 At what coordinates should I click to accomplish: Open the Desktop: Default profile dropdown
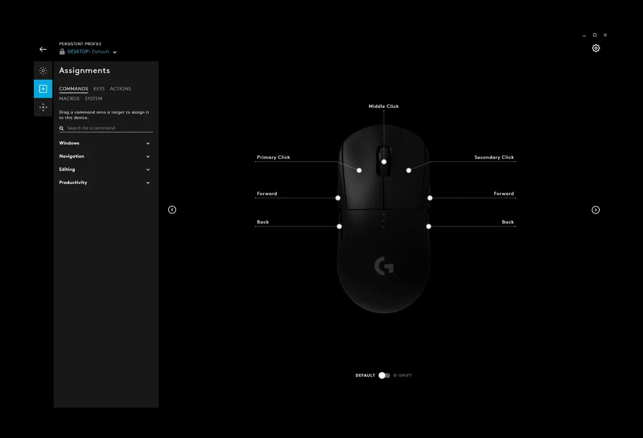pyautogui.click(x=92, y=52)
